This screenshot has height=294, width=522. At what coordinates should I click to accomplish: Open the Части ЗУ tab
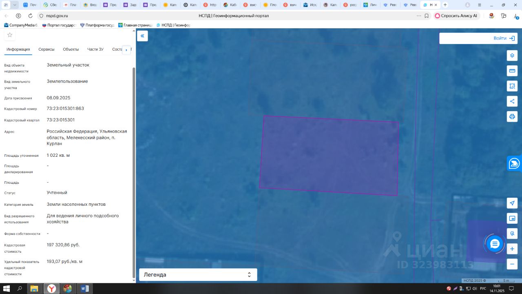pos(95,49)
